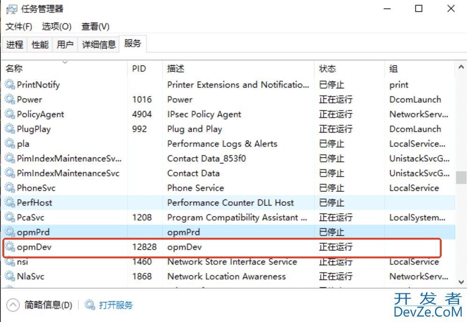The image size is (467, 322).
Task: Select the PolicyAgent service name
Action: (40, 114)
